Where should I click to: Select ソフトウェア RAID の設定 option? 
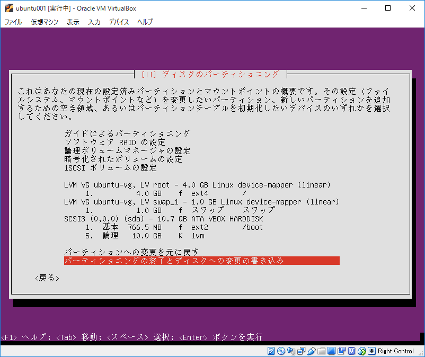point(114,142)
